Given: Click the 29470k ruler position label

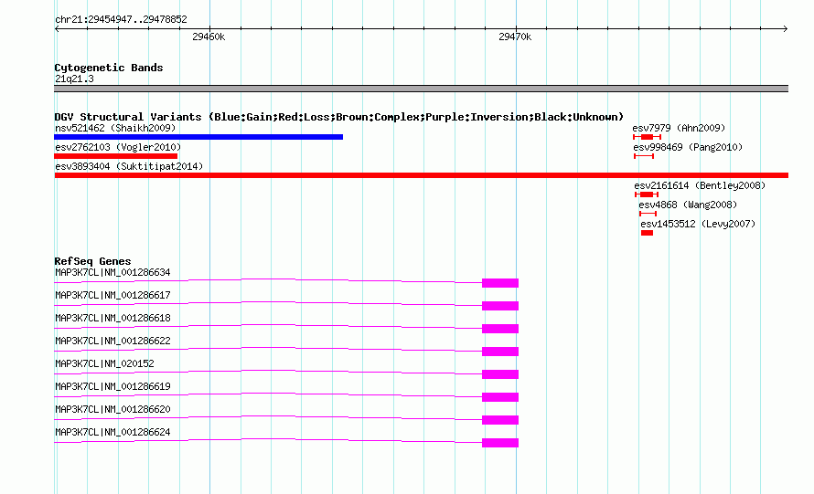Looking at the screenshot, I should coord(514,37).
